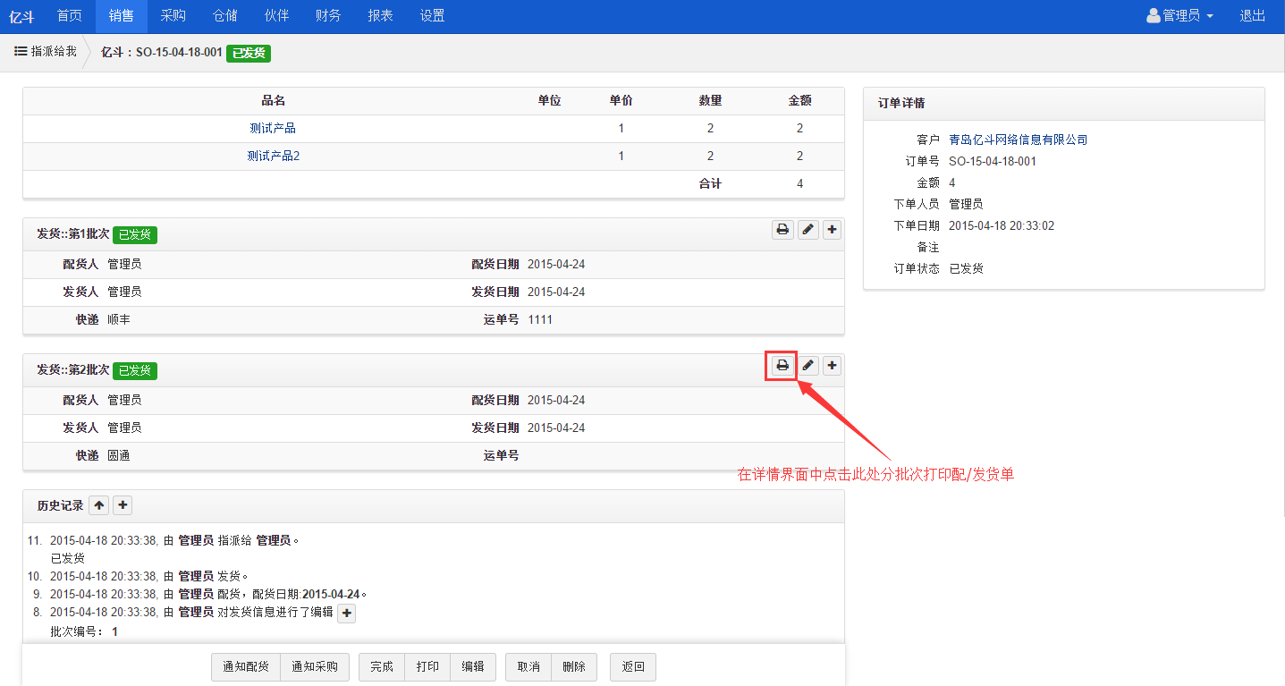Expand edit details in history entry 8
The height and width of the screenshot is (686, 1285).
coord(347,613)
